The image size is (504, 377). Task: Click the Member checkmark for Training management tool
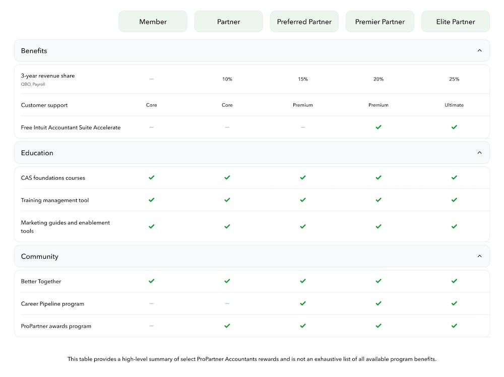tap(151, 200)
